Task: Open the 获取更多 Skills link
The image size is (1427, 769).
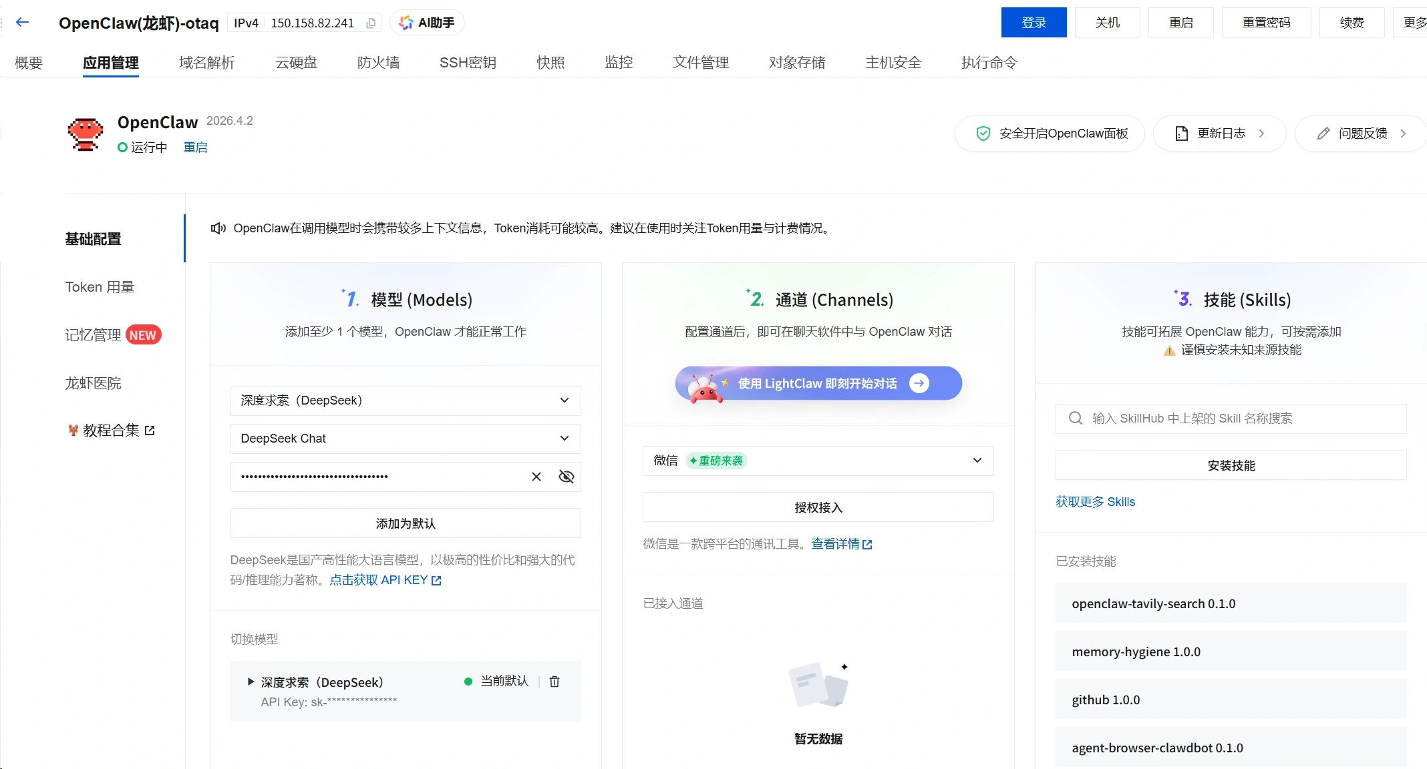Action: pos(1095,502)
